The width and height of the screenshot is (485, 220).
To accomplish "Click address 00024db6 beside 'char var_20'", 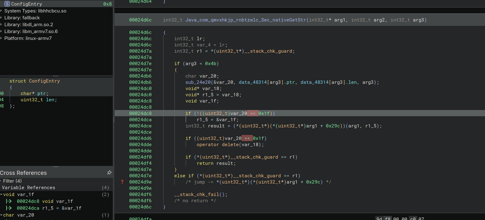I will 140,76.
